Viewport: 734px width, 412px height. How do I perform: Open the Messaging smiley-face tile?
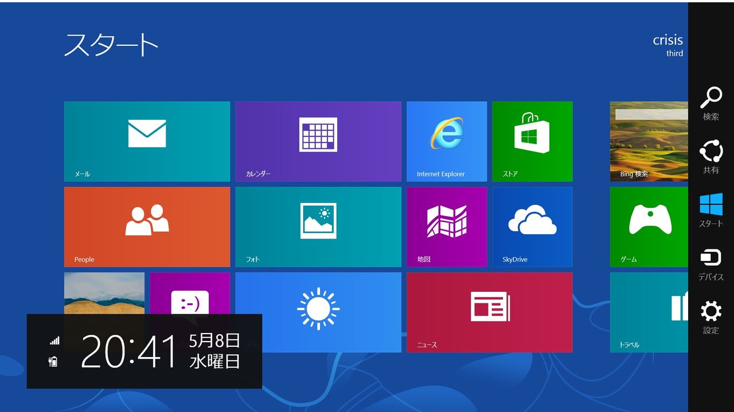[190, 293]
